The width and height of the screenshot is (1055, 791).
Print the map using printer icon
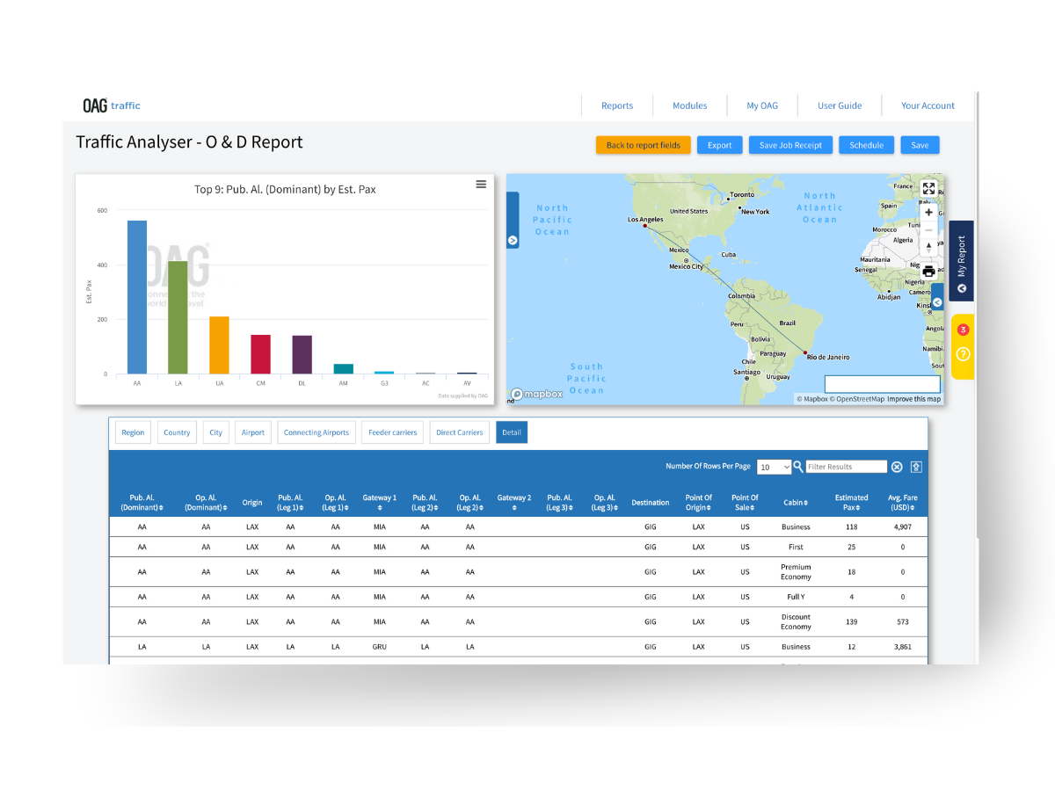click(x=928, y=271)
